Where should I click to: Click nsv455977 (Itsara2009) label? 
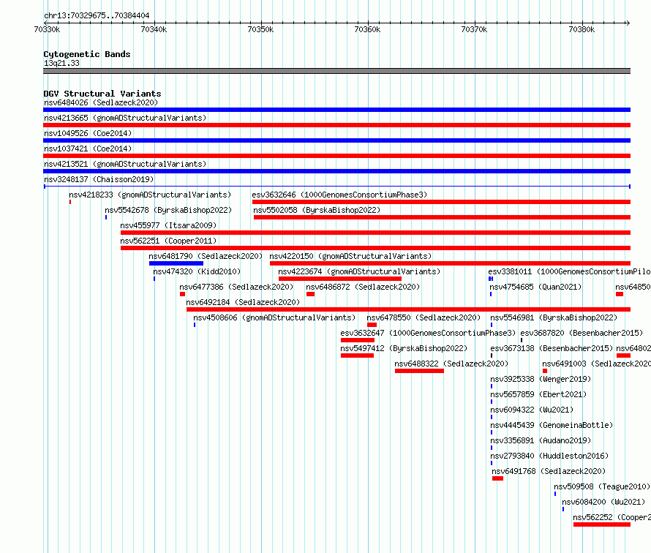pos(168,225)
